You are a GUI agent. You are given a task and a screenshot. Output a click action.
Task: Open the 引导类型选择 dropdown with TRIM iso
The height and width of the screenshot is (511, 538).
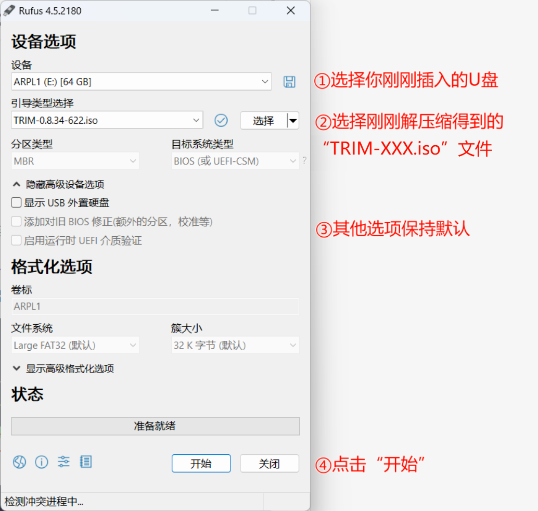(x=107, y=120)
